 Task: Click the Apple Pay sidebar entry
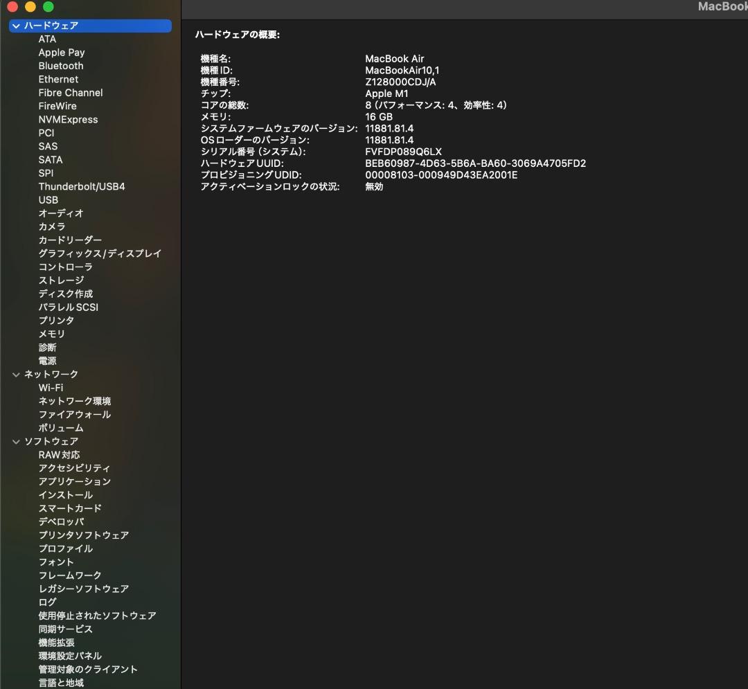pyautogui.click(x=62, y=53)
